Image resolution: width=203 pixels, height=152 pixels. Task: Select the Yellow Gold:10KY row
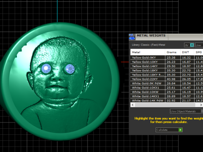click(167, 62)
